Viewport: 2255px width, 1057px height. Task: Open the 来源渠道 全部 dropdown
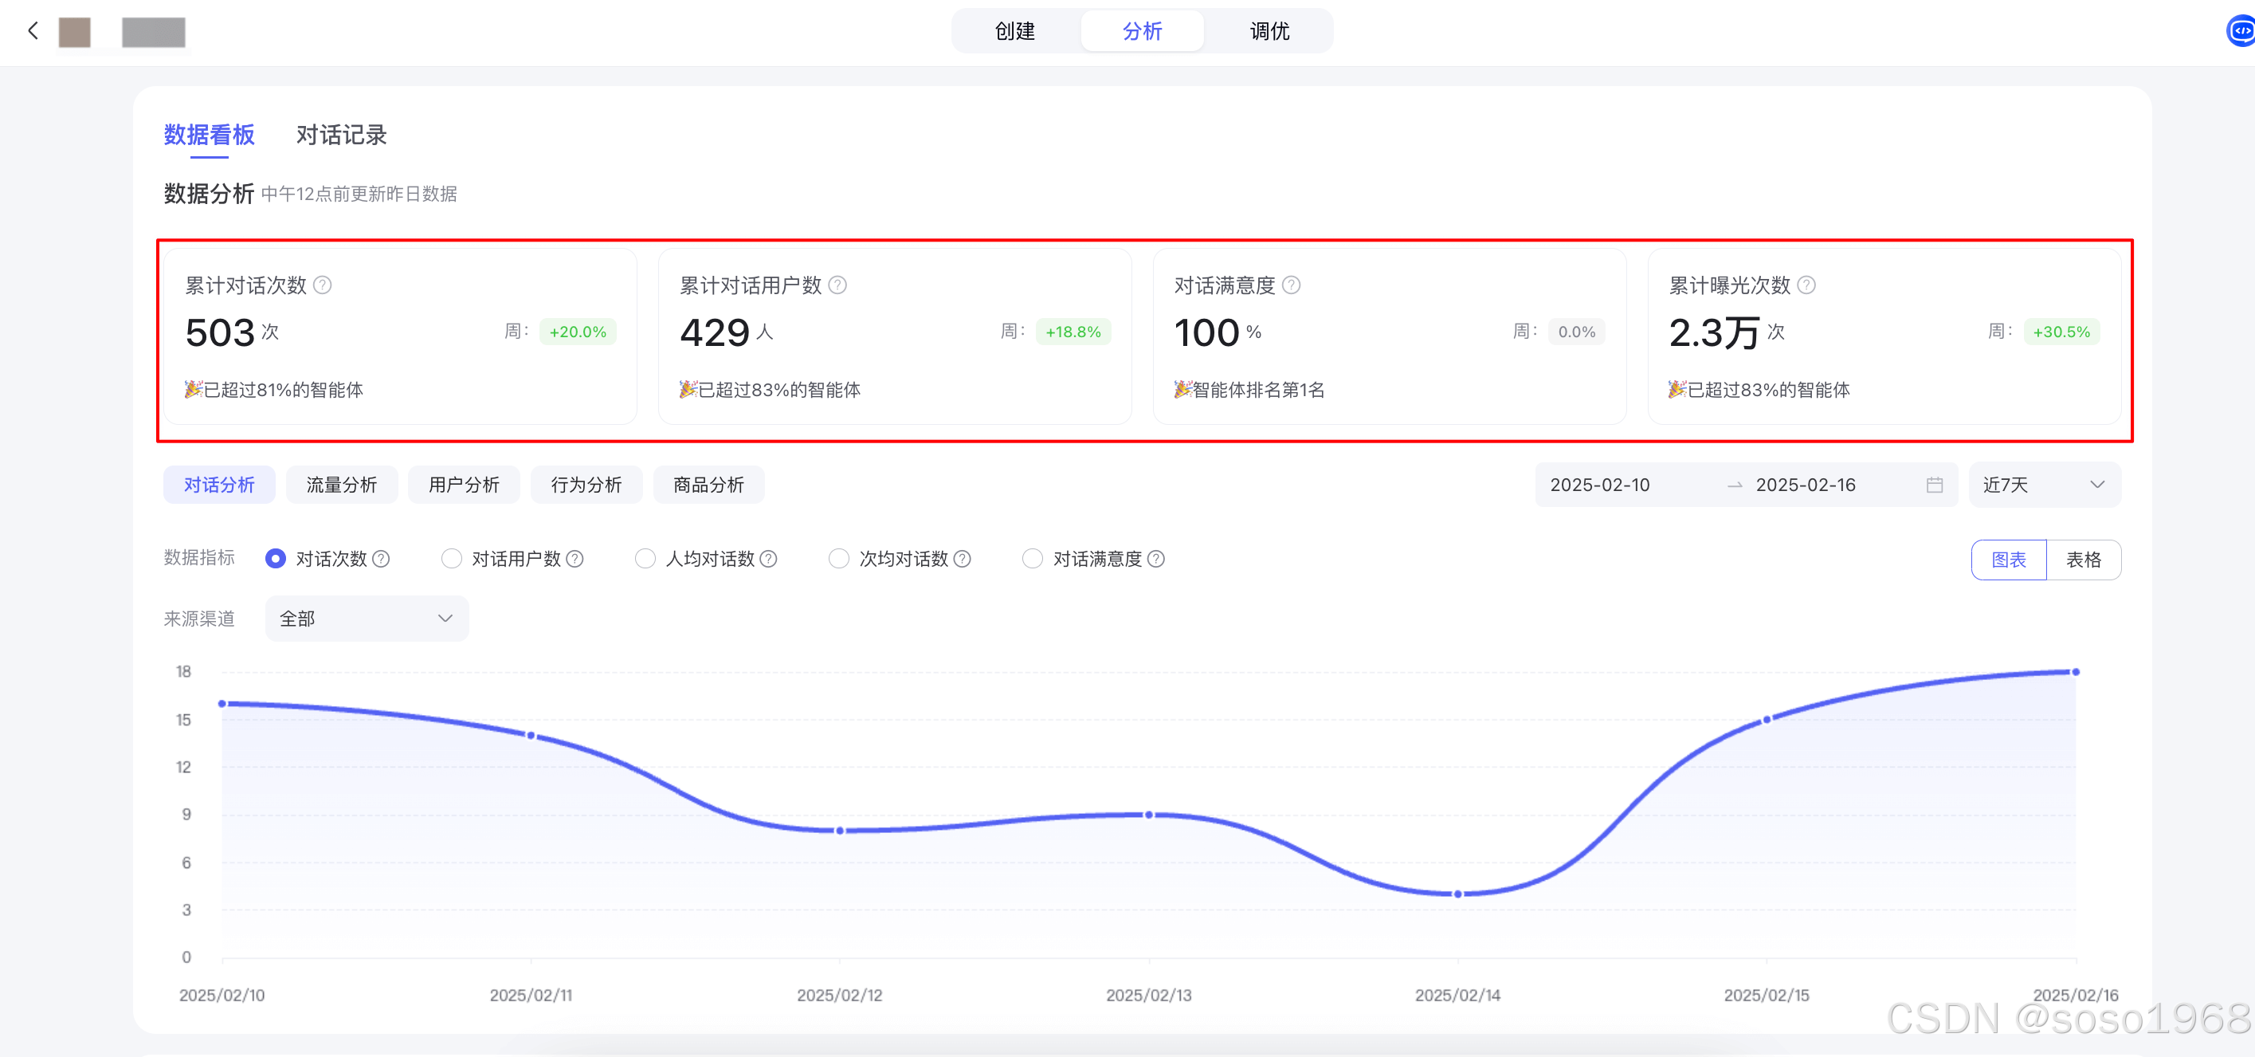pyautogui.click(x=366, y=619)
